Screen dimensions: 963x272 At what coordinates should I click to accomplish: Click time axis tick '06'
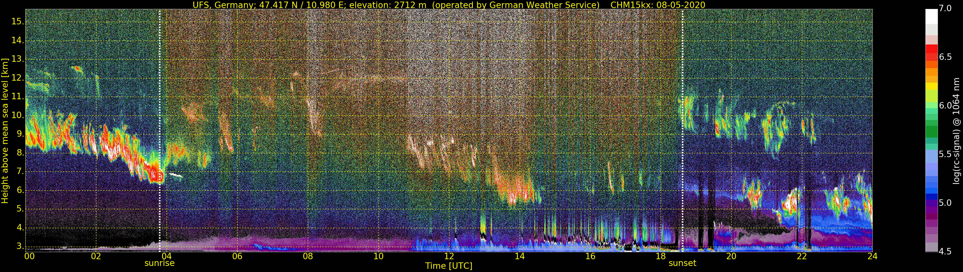tap(237, 256)
